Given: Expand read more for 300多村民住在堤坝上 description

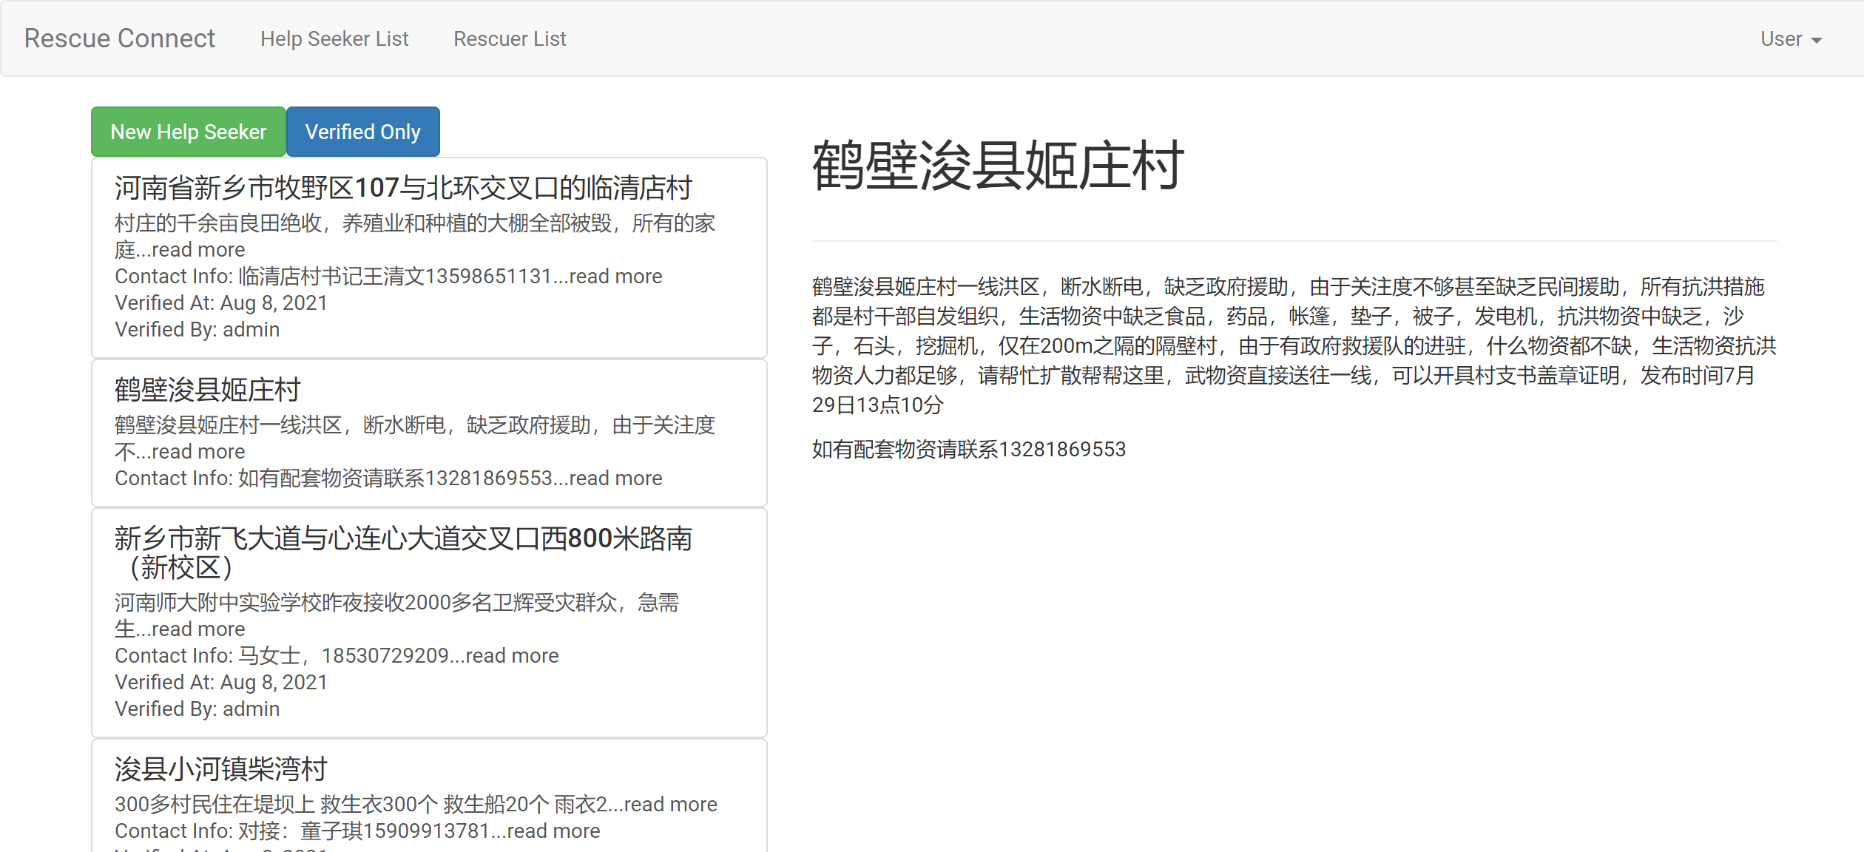Looking at the screenshot, I should 670,805.
